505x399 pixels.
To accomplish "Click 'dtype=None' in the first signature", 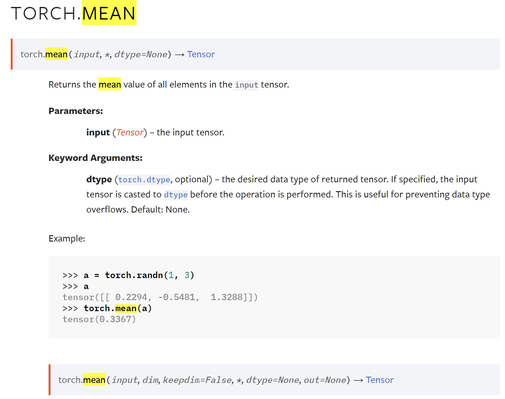I will pos(141,54).
